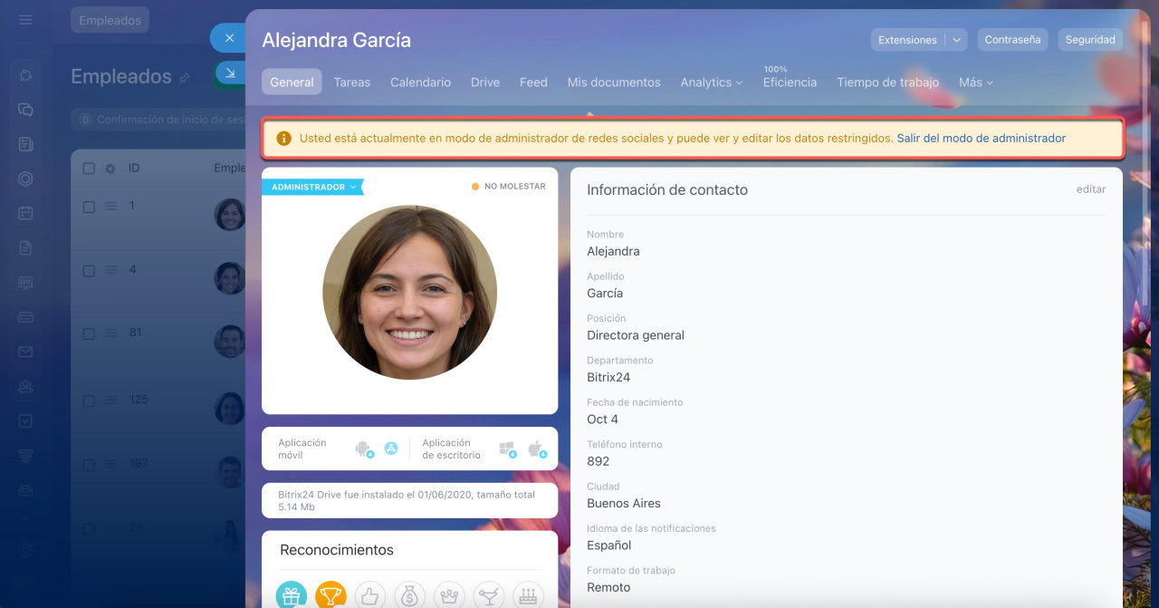The height and width of the screenshot is (608, 1159).
Task: Click the App Store mobile app icon
Action: [x=391, y=449]
